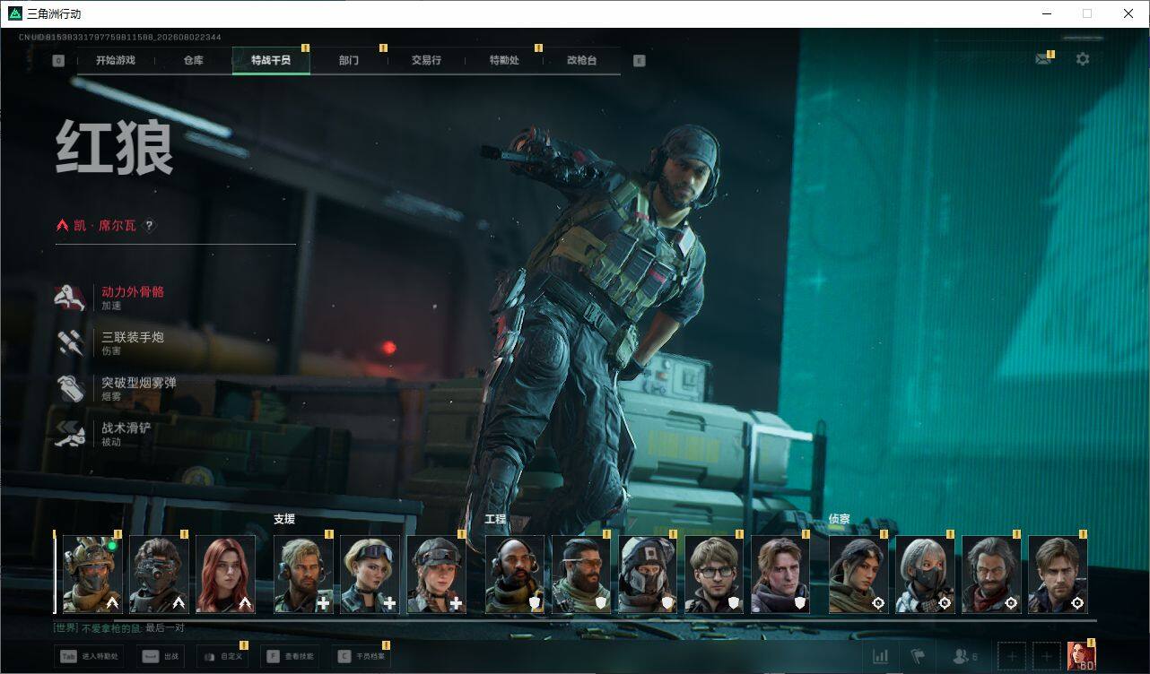The height and width of the screenshot is (674, 1150).
Task: Open the friends list icon showing 6
Action: (966, 657)
